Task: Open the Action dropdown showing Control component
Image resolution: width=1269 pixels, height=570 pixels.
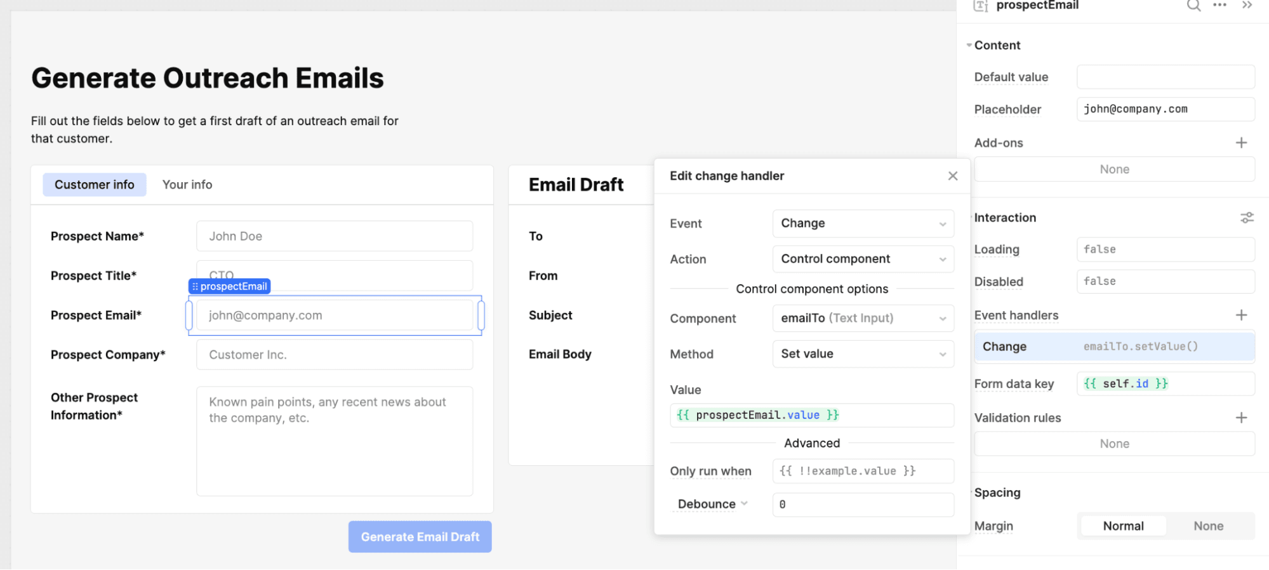Action: pos(863,259)
